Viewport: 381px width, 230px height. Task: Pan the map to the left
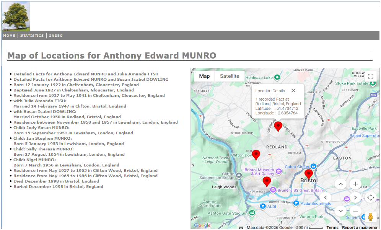(326, 197)
